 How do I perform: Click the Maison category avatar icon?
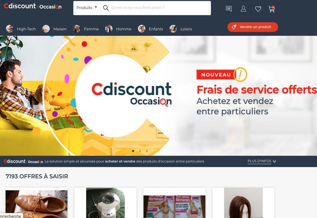click(46, 29)
